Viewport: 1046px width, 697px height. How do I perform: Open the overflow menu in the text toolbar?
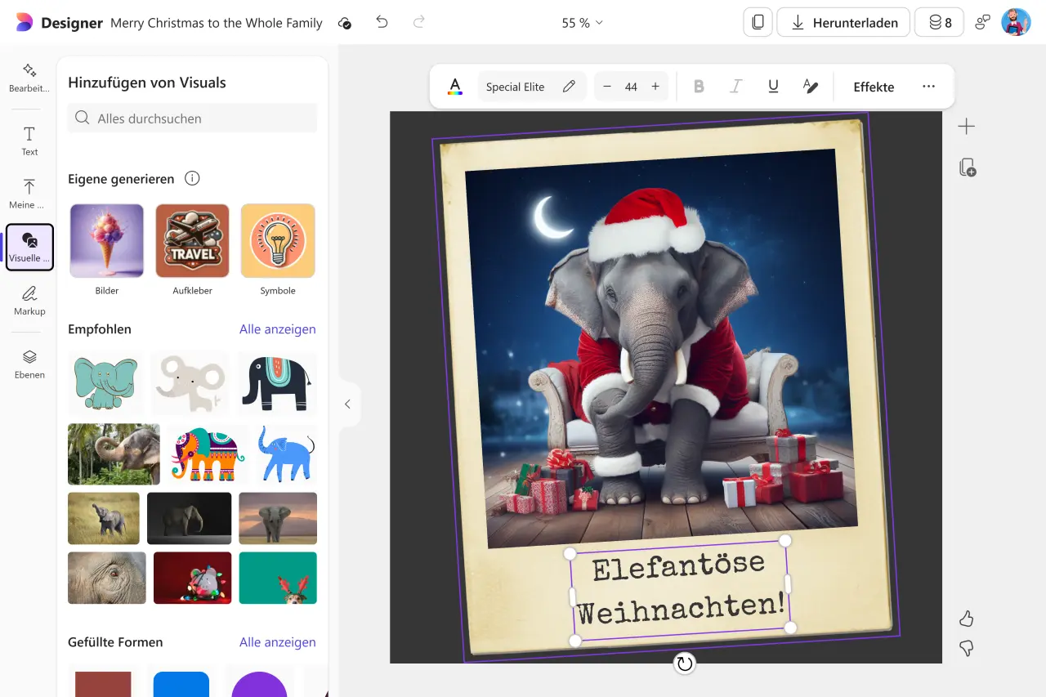pos(928,86)
